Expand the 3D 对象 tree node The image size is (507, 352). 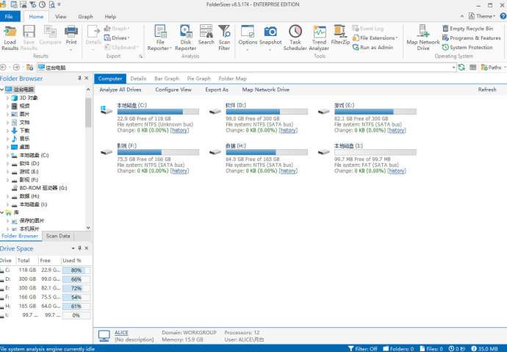(7, 97)
